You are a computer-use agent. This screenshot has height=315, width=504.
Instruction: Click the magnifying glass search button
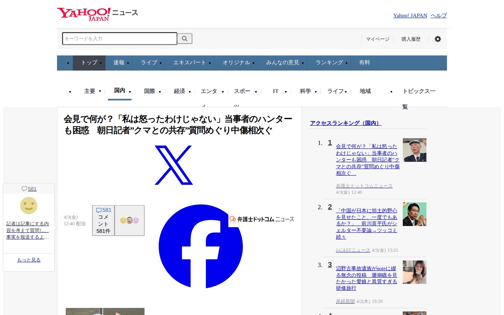185,39
